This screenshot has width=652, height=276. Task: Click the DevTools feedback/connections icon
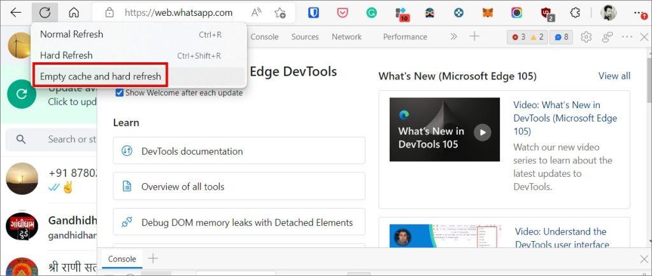(x=607, y=37)
